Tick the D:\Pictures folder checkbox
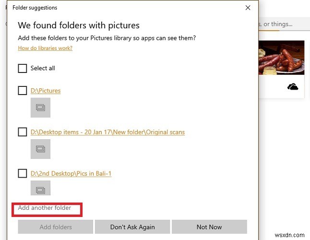Viewport: 310px width, 240px height. tap(23, 91)
